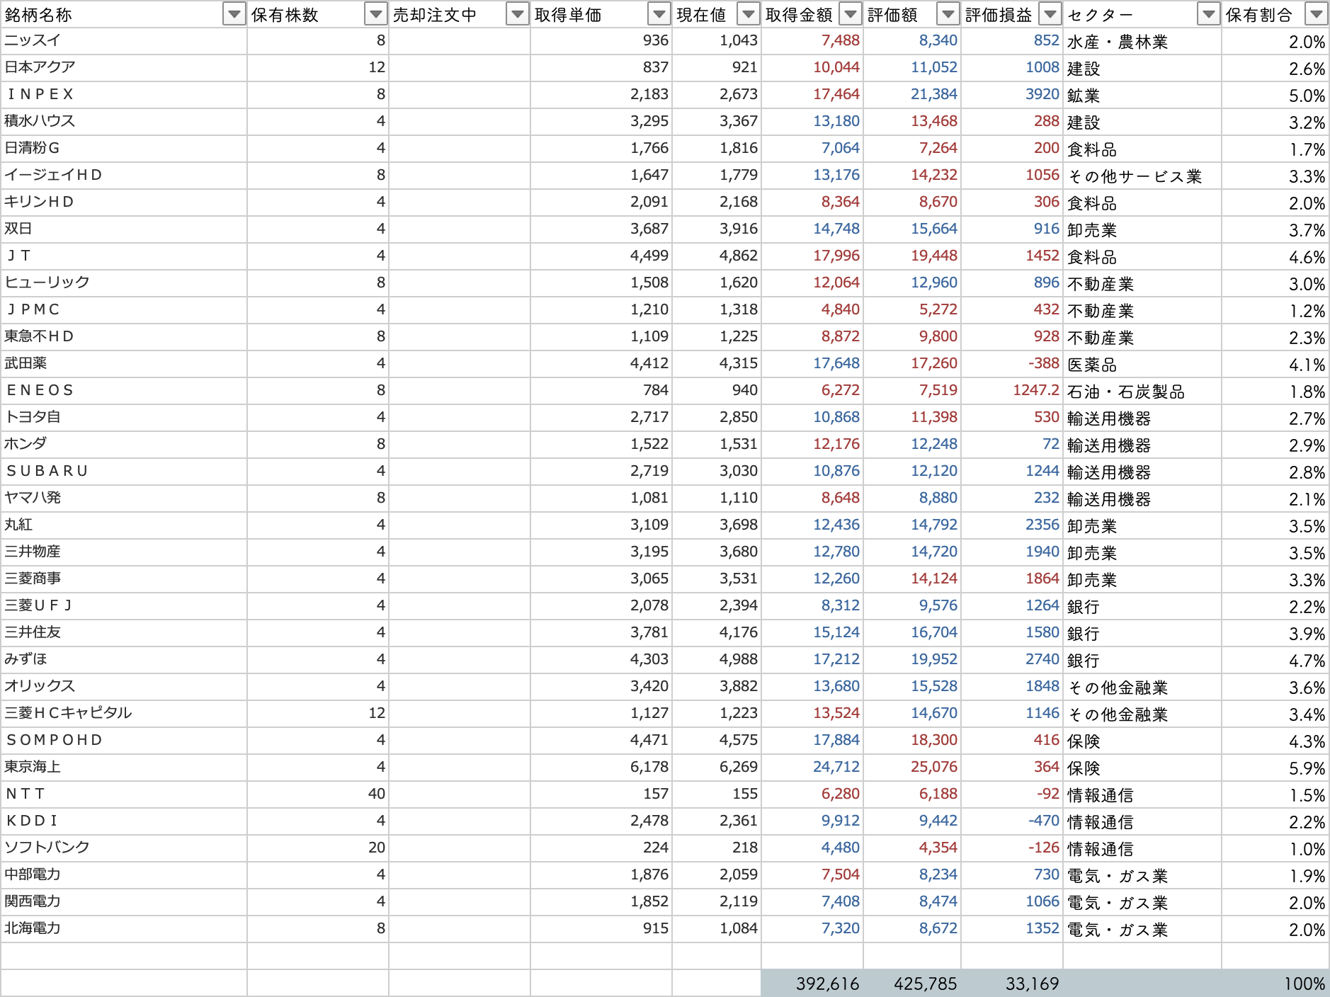Expand the セクター column filter dropdown
Viewport: 1330px width, 997px height.
[x=1208, y=14]
